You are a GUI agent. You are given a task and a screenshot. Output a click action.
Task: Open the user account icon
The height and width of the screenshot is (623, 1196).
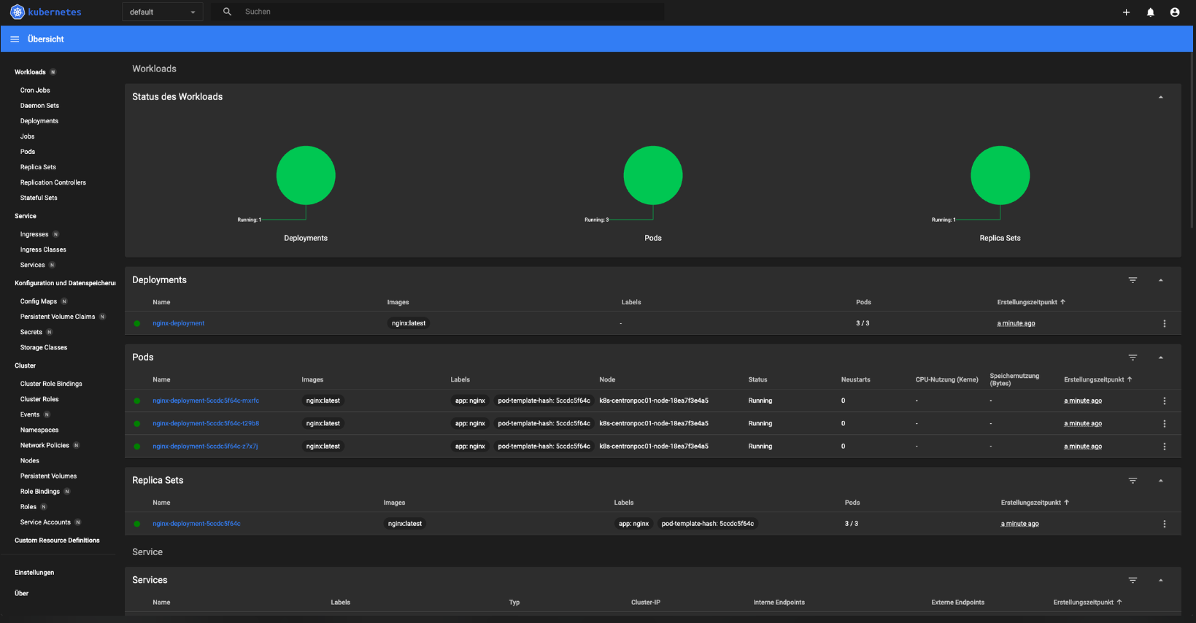pos(1174,12)
